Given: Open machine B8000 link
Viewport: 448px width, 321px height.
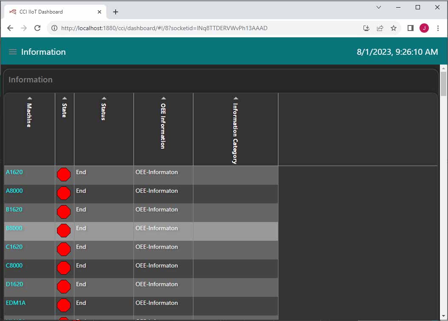Looking at the screenshot, I should pos(14,228).
